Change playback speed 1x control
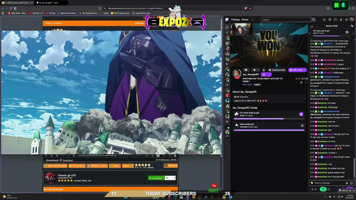Viewport: 356px width, 200px height. (152, 156)
